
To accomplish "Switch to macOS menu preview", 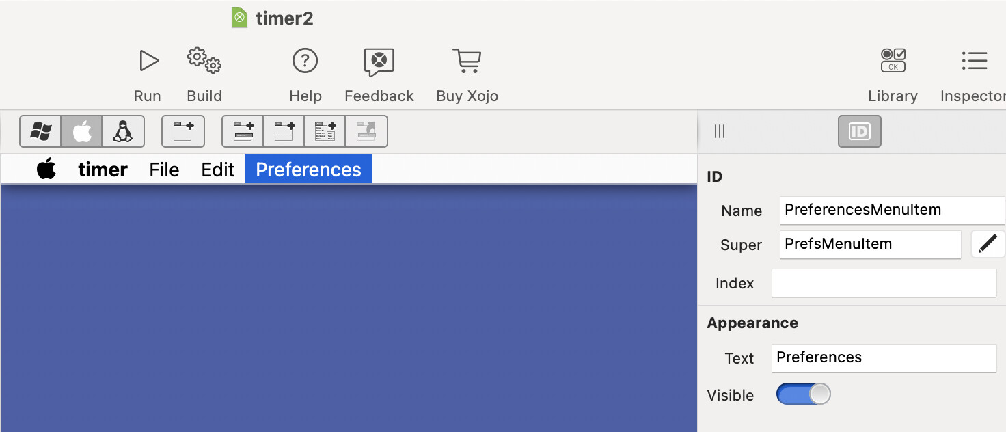I will coord(82,131).
